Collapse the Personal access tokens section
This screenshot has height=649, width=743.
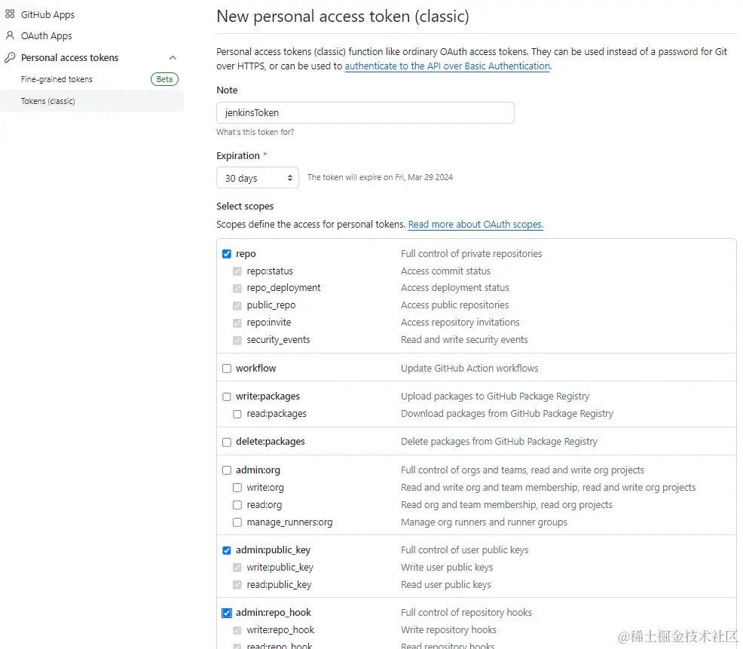click(173, 58)
